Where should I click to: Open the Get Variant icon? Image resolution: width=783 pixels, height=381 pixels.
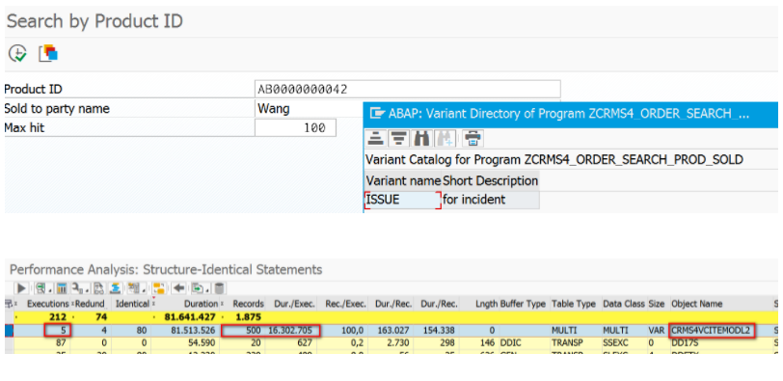pos(48,52)
